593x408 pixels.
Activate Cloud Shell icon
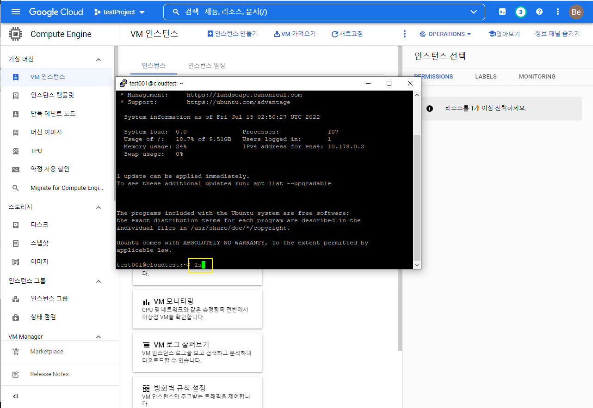coord(502,12)
